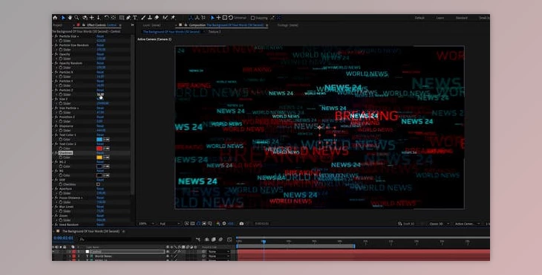This screenshot has width=542, height=275.
Task: Toggle Particle Size + effect fx switch
Action: [56, 36]
